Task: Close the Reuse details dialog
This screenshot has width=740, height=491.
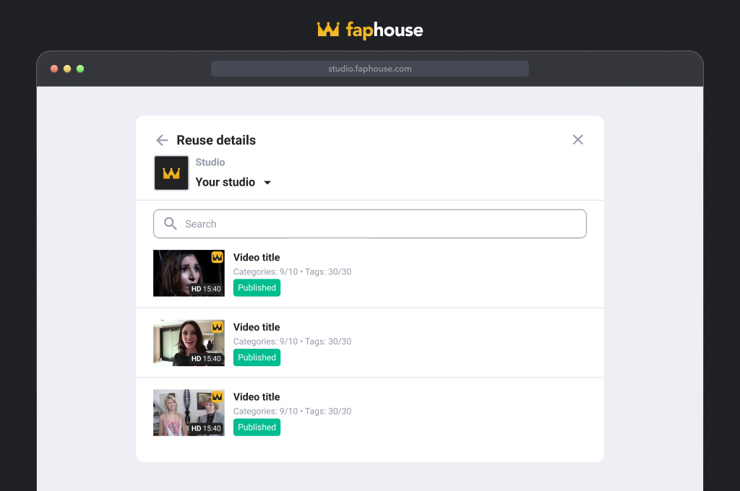Action: tap(577, 139)
